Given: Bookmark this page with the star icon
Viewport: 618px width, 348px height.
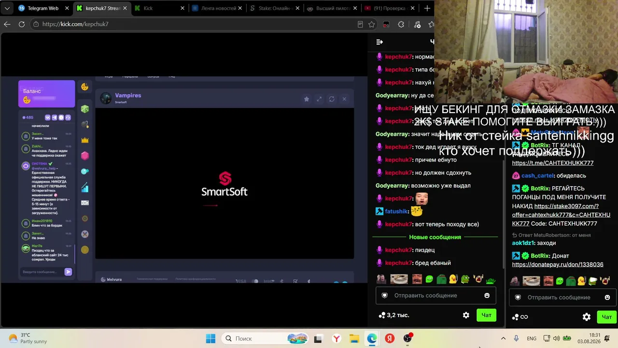Looking at the screenshot, I should [371, 24].
